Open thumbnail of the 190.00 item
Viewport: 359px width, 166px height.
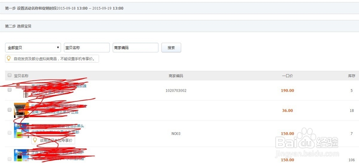pos(22,90)
